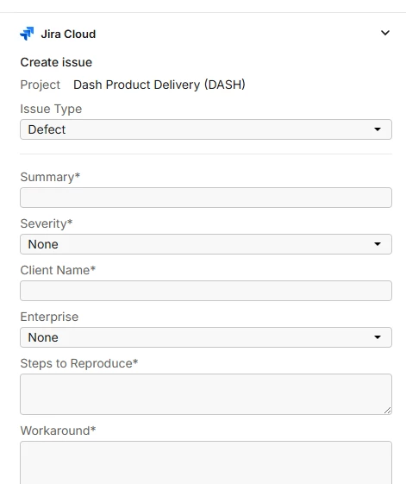
Task: Click the arrow on the Severity dropdown
Action: (378, 244)
